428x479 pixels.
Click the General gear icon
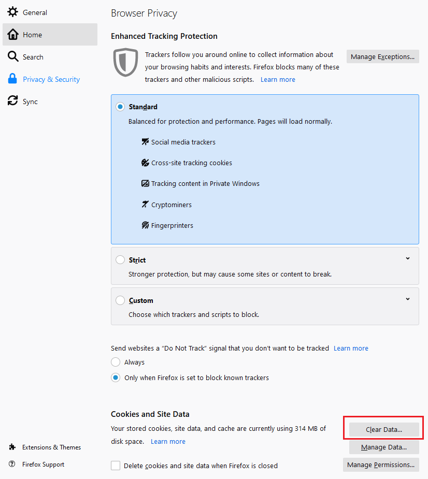(x=12, y=12)
